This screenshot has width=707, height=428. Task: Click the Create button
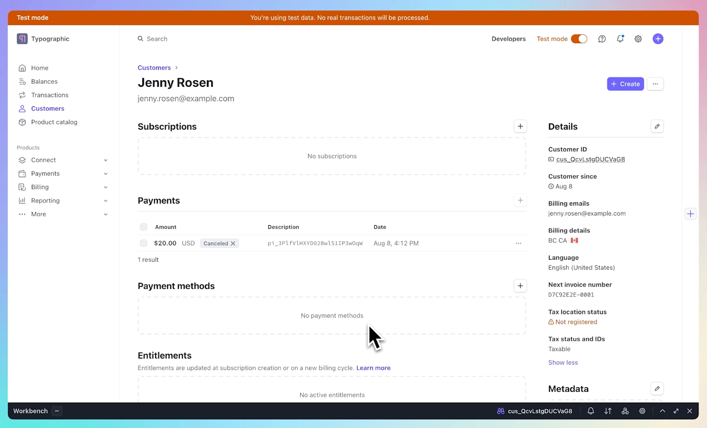tap(625, 84)
